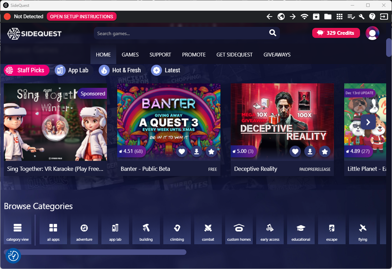Screen dimensions: 392x269
Task: Open the running tasks list icon
Action: pyautogui.click(x=351, y=17)
